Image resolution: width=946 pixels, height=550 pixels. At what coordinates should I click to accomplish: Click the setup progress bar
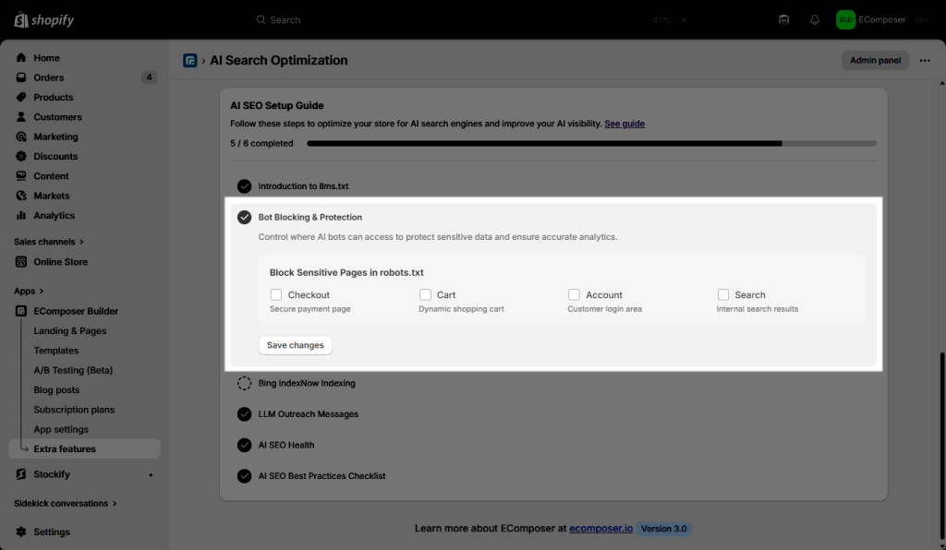click(x=591, y=144)
